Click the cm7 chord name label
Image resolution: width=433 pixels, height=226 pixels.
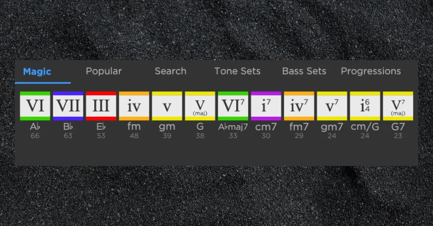click(266, 127)
